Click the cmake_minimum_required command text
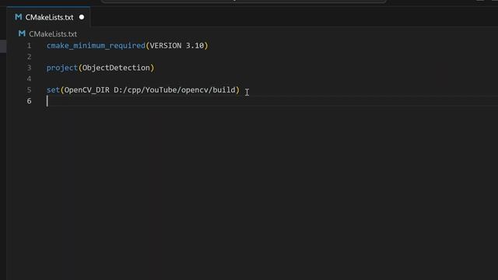498x280 pixels. pos(96,46)
